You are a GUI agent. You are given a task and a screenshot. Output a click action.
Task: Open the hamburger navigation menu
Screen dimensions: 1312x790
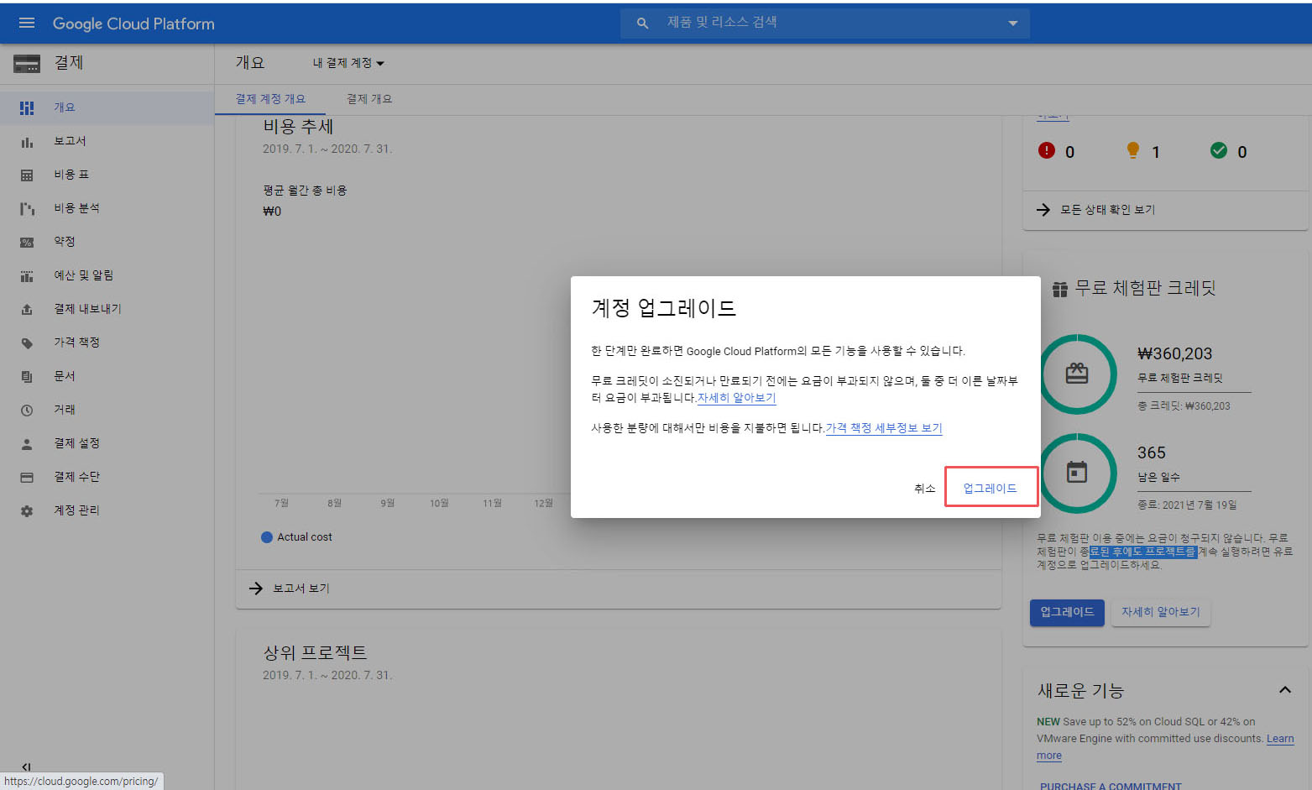tap(27, 24)
